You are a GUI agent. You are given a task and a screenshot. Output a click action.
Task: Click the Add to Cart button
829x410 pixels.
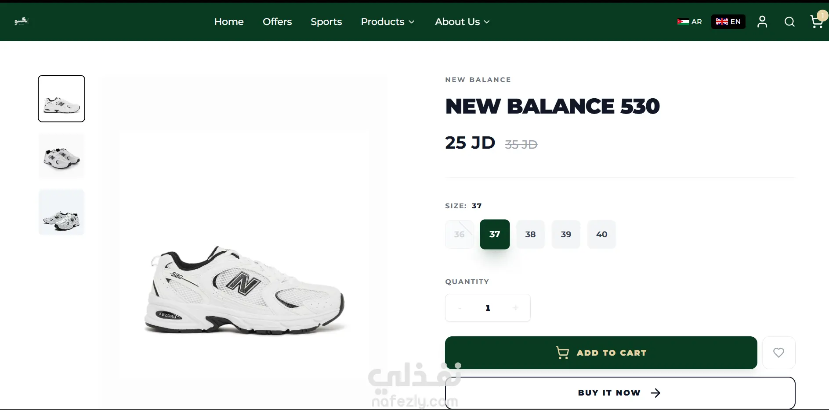pyautogui.click(x=601, y=353)
